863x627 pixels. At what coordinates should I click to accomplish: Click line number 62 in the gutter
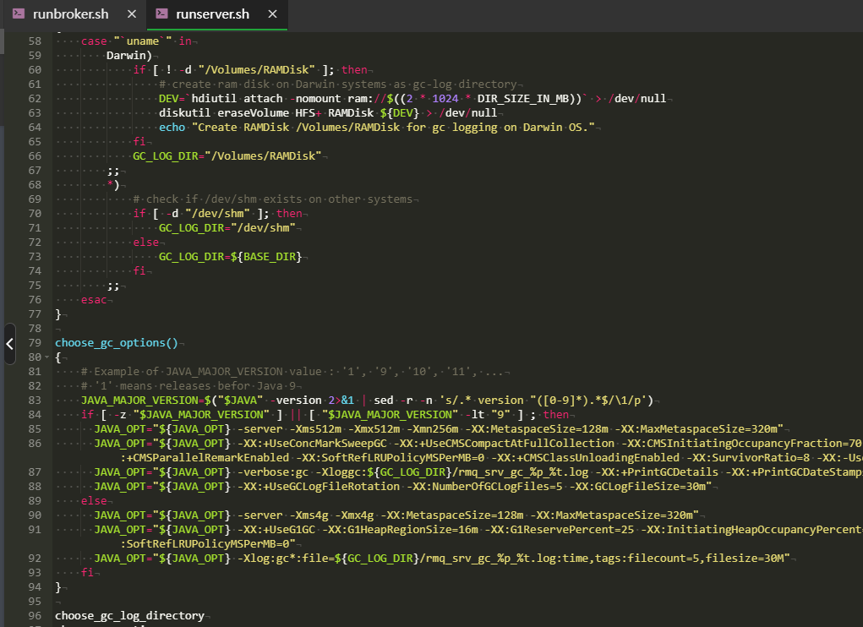point(35,99)
